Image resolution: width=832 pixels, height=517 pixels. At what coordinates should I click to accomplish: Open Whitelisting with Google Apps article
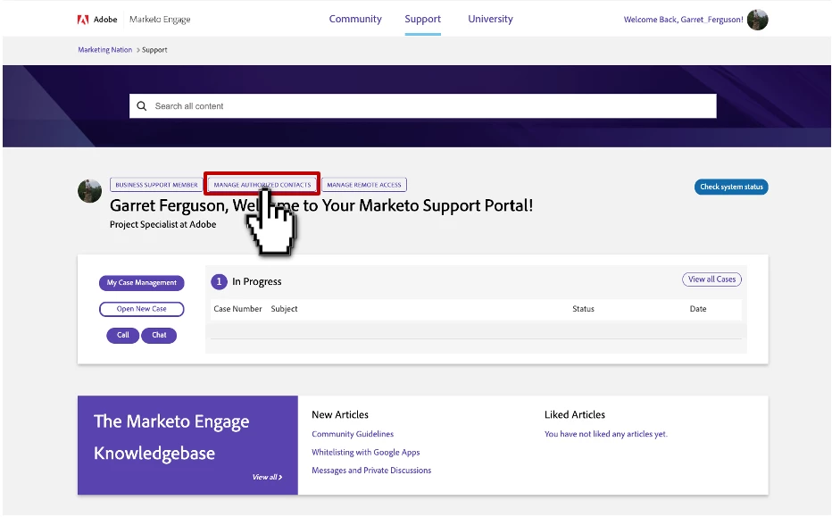366,452
